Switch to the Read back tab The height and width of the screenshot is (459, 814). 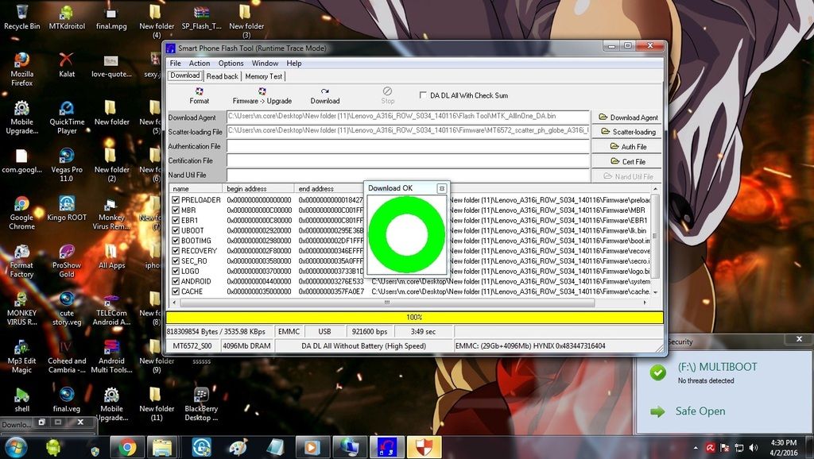pos(222,76)
